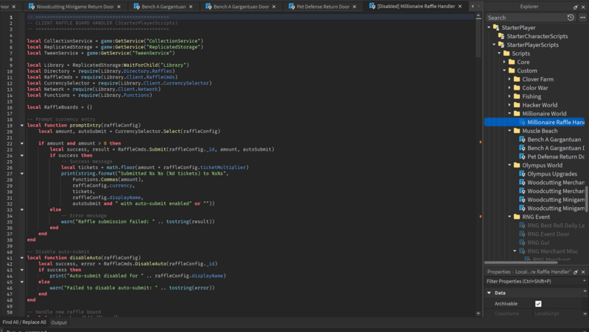Screen dimensions: 589x332
Task: Open the Find All / Replace All panel
Action: 24,322
